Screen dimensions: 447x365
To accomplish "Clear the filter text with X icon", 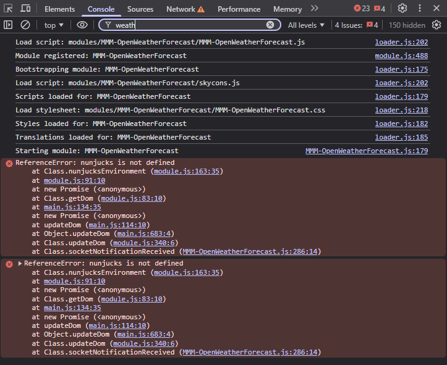I will [270, 25].
